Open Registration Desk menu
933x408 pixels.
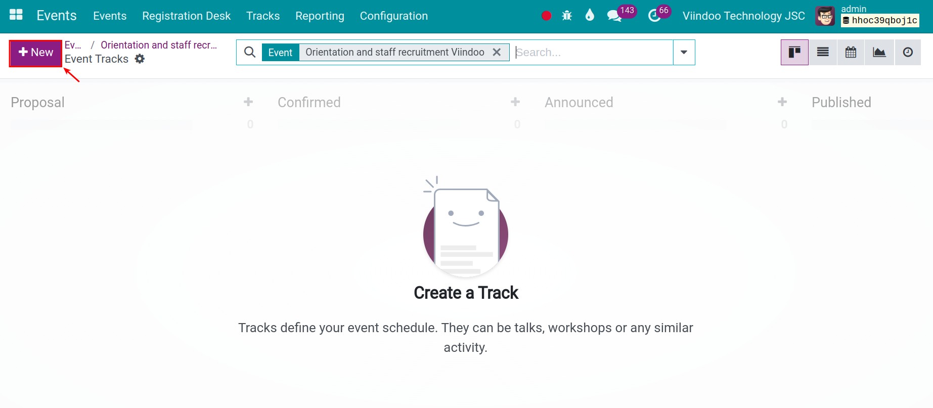(186, 16)
